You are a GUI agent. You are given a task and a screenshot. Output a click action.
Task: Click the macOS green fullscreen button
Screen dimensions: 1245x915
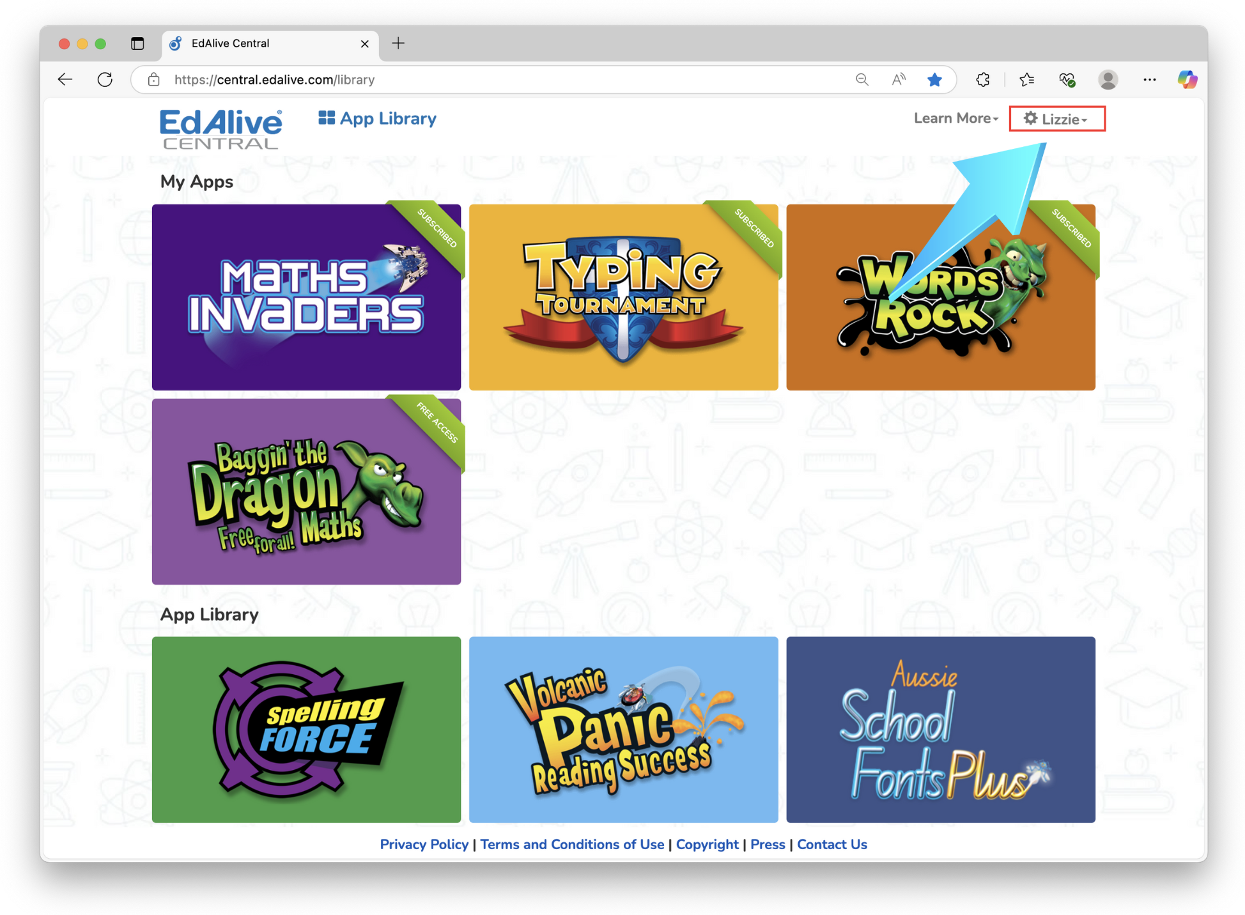click(x=100, y=43)
